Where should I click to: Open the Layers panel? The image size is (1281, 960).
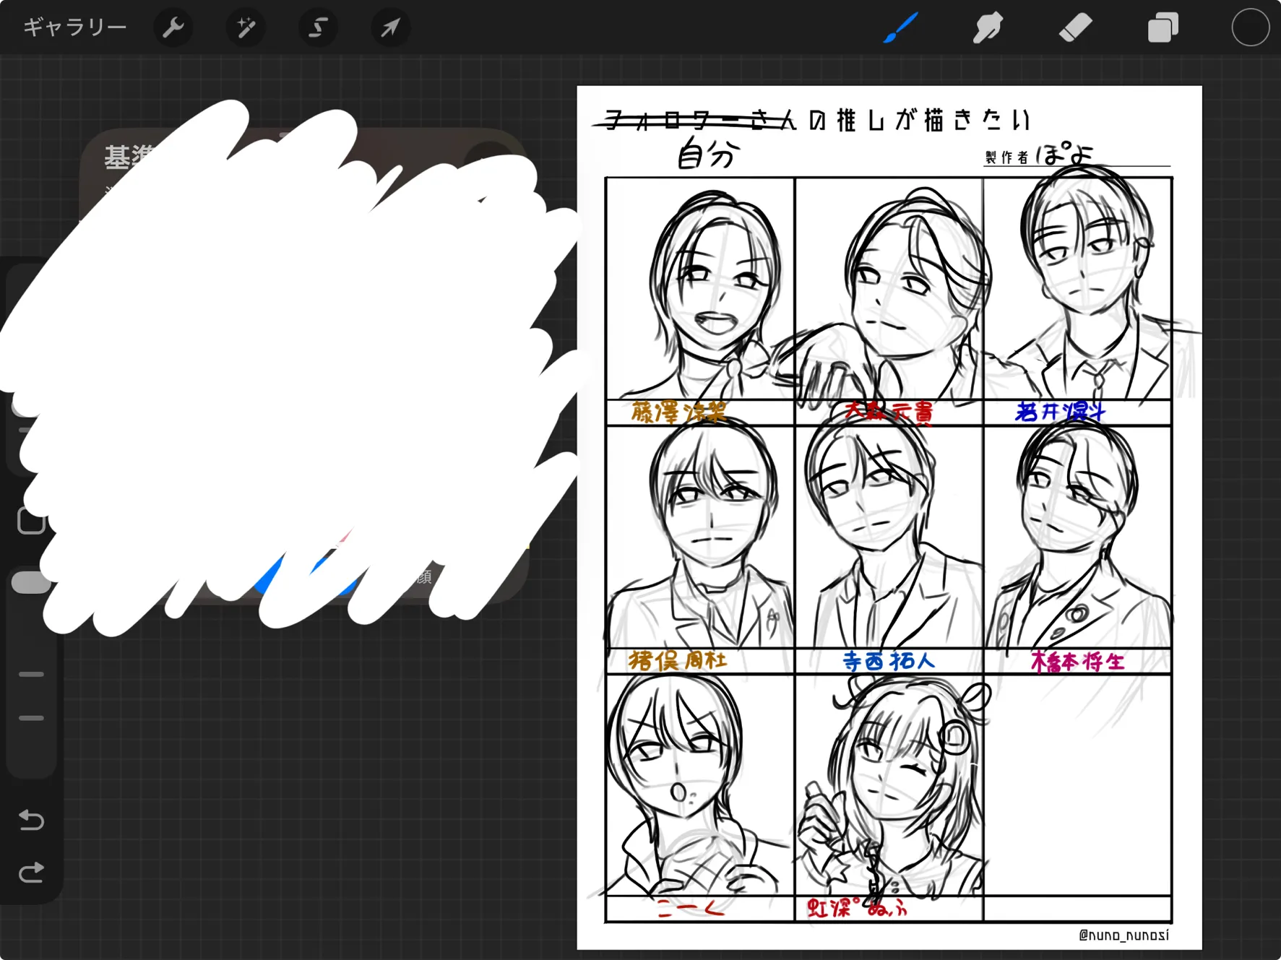click(1163, 28)
